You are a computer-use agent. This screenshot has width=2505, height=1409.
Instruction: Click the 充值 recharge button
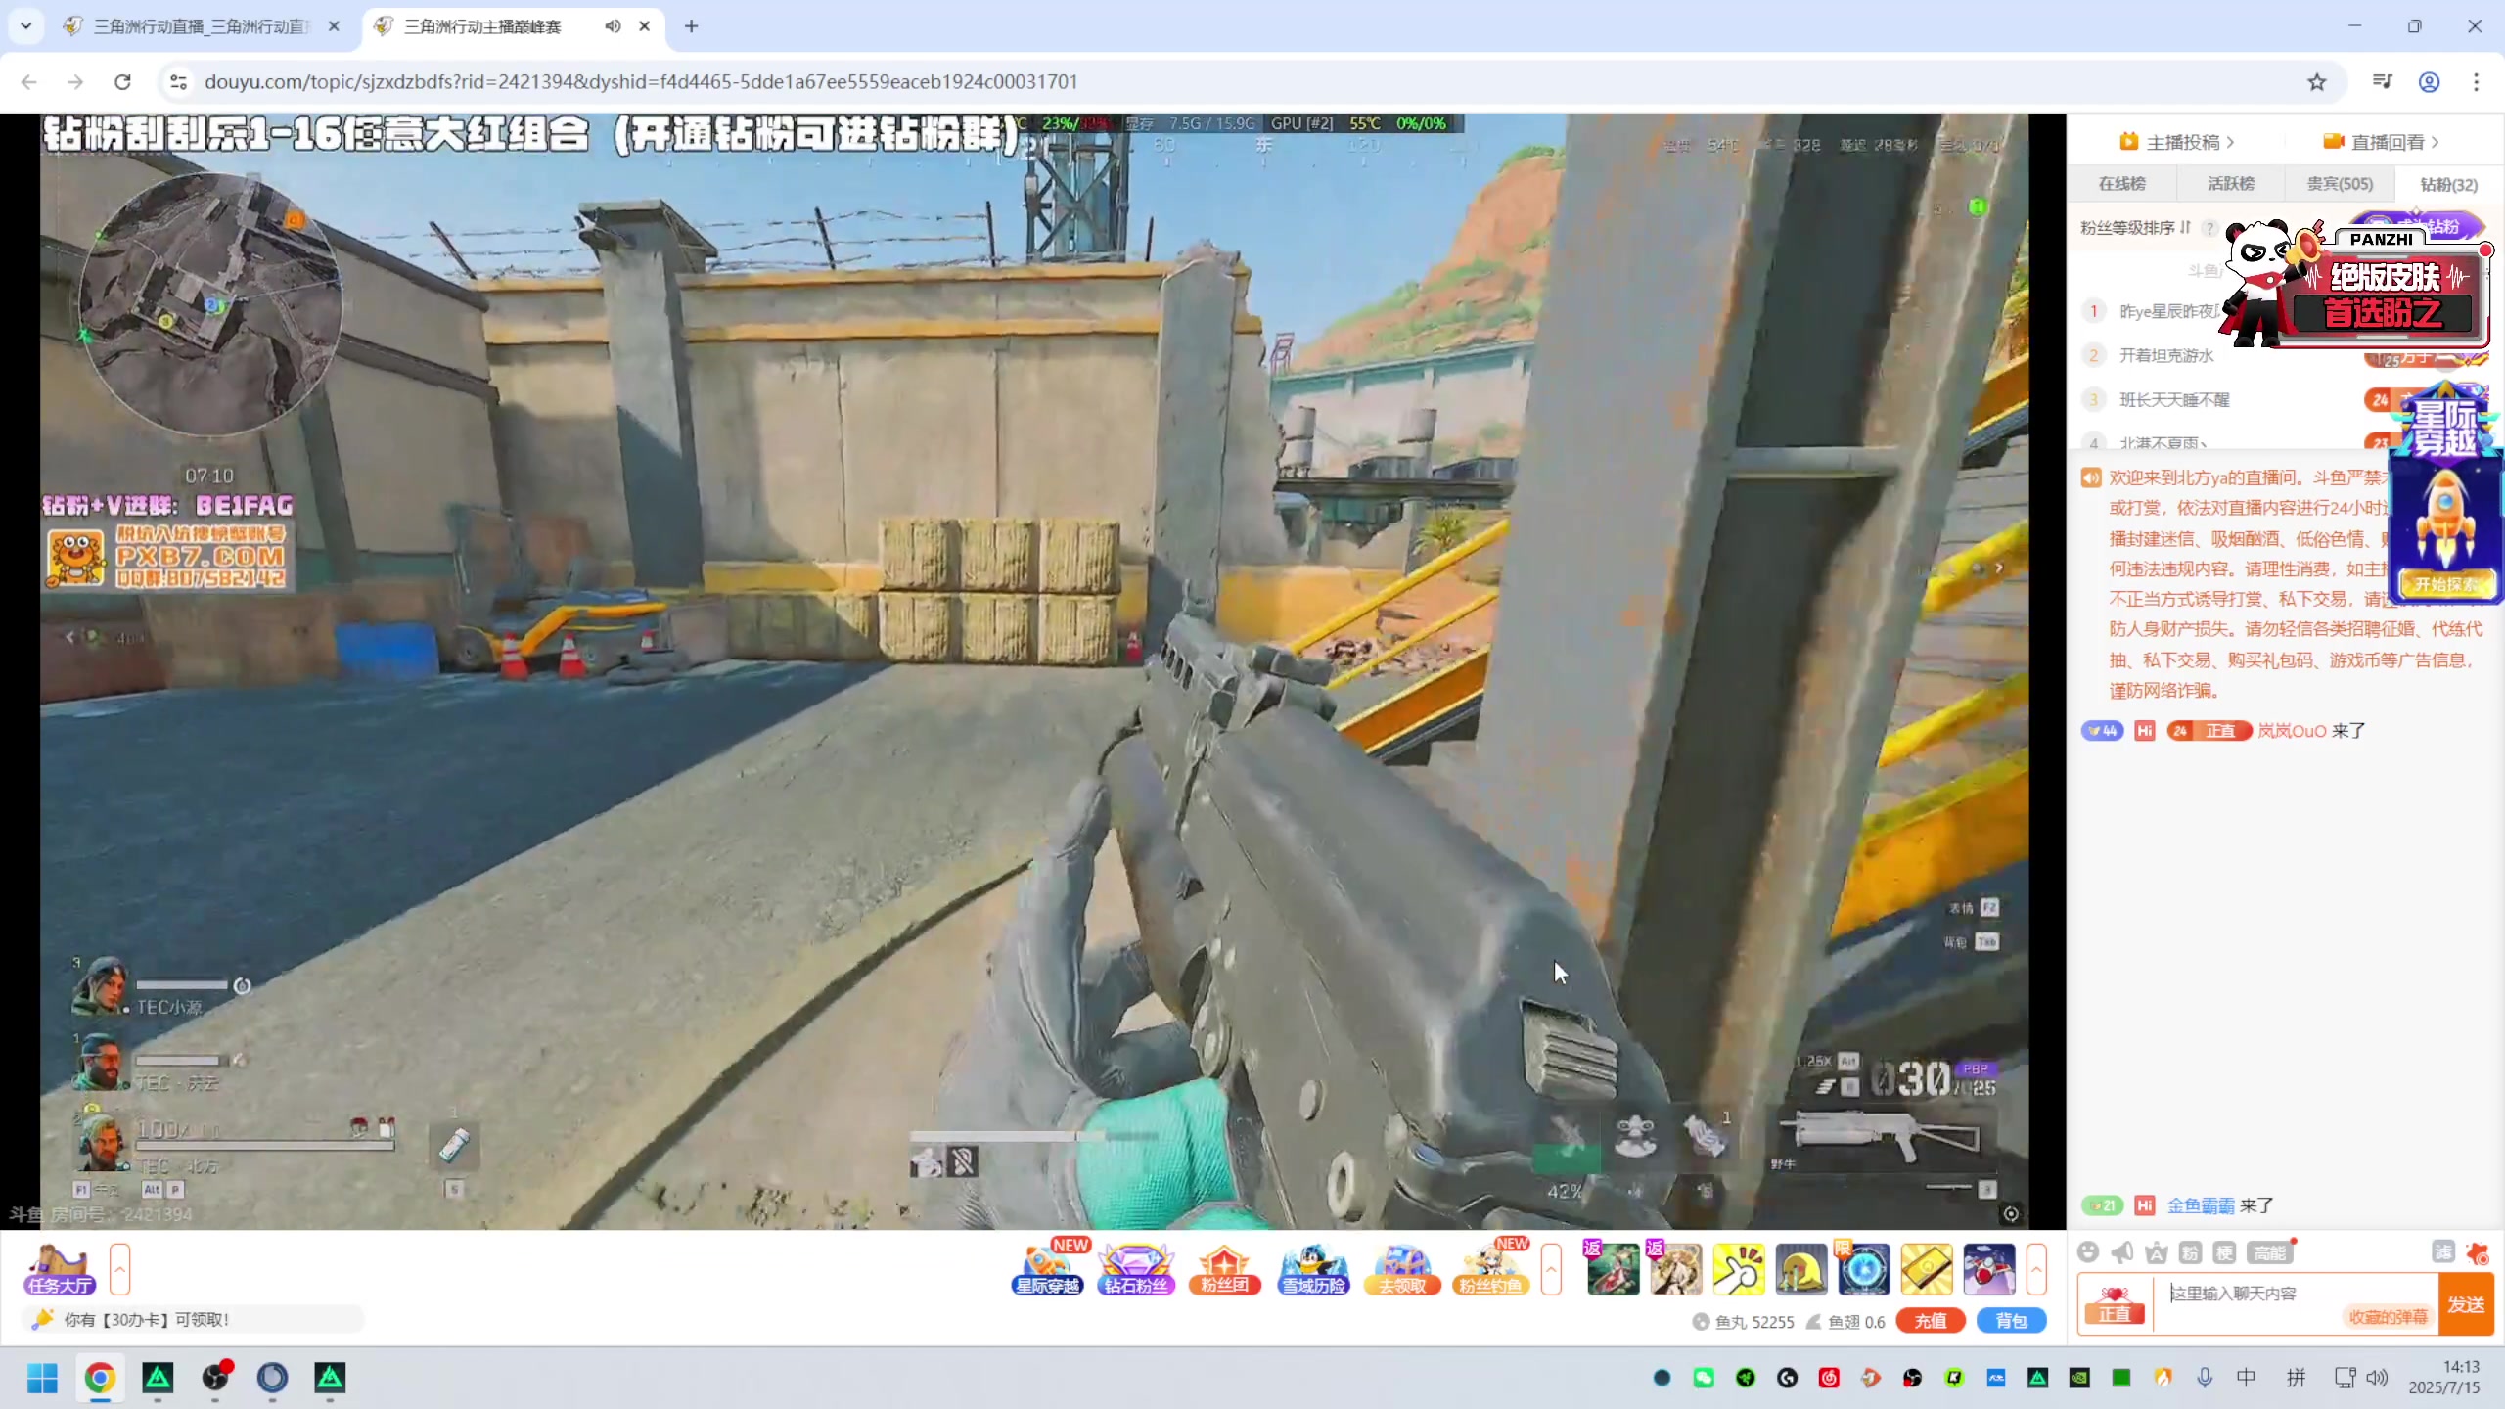(x=1931, y=1321)
